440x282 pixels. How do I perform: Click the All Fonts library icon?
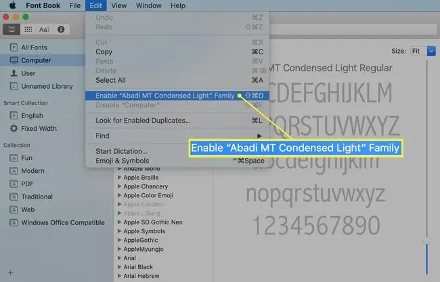(14, 47)
